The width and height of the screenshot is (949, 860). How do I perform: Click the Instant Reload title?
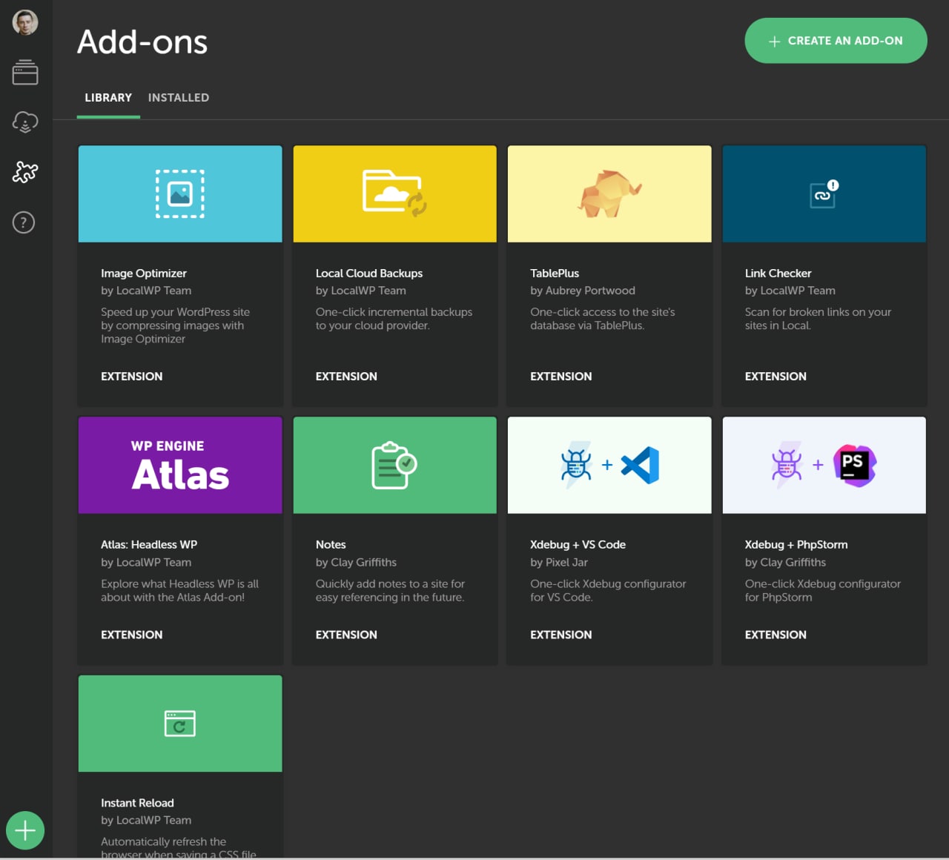[x=137, y=803]
